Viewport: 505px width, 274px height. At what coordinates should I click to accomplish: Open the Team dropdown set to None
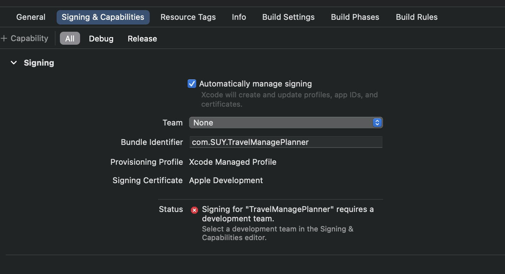286,123
